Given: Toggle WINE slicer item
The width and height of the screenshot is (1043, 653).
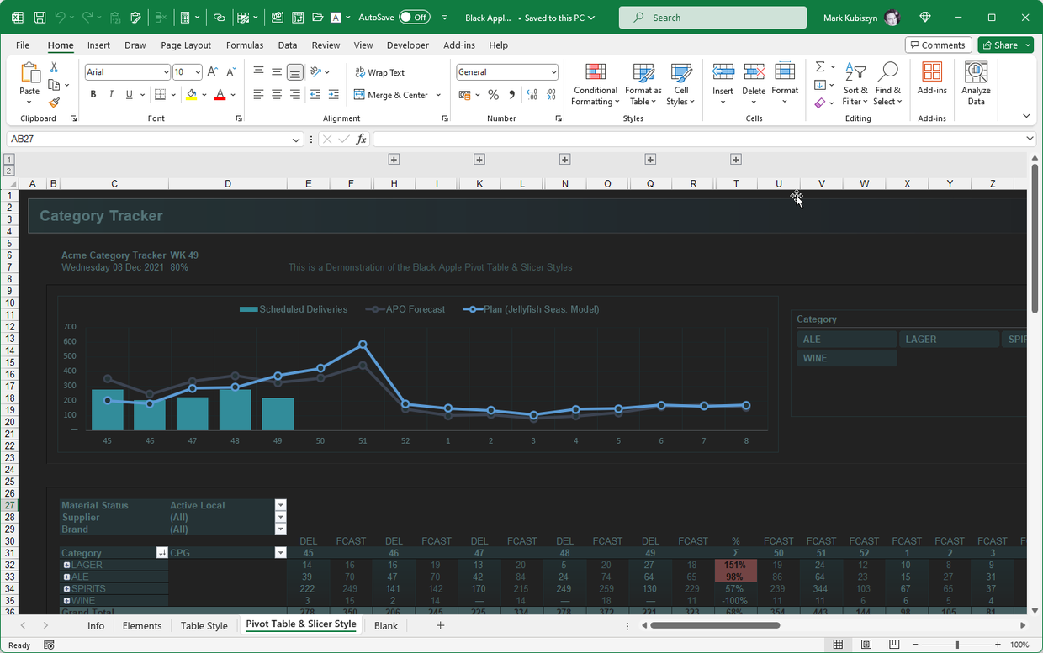Looking at the screenshot, I should (847, 358).
